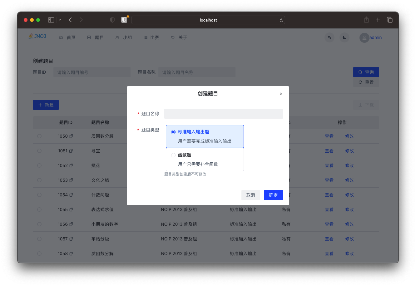The height and width of the screenshot is (286, 416).
Task: Click 查看 for problem 1055
Action: tap(329, 210)
